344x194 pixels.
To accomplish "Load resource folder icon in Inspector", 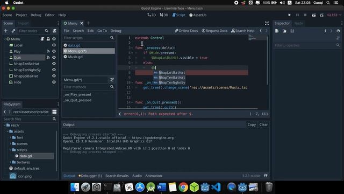I will 284,31.
